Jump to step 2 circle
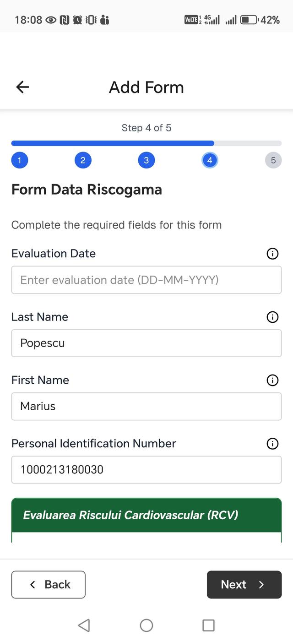Viewport: 293px width, 641px height. coord(83,160)
